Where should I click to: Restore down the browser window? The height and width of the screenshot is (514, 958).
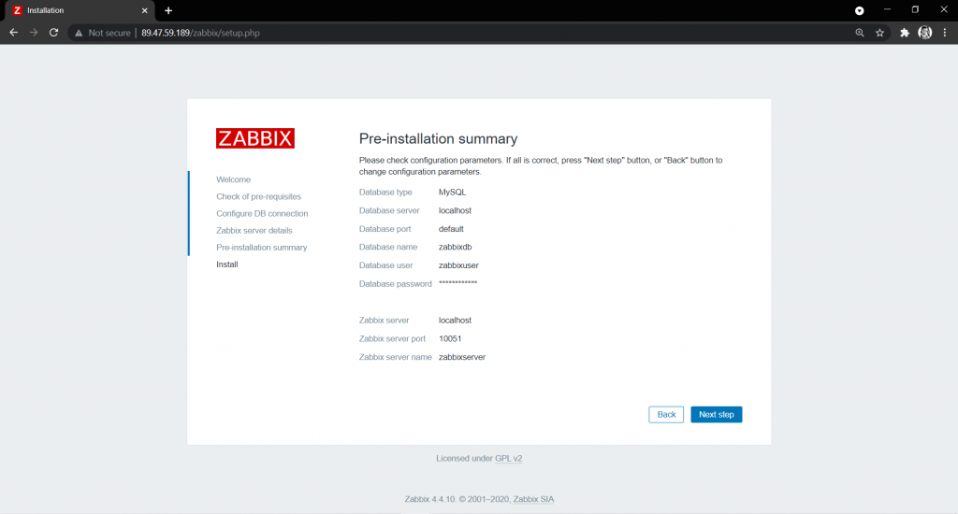coord(915,9)
